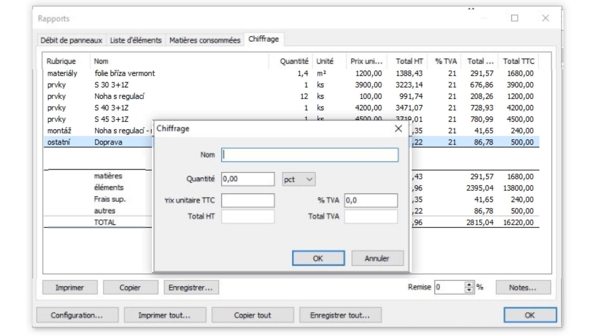Open the Notes… button
597x336 pixels.
[523, 287]
